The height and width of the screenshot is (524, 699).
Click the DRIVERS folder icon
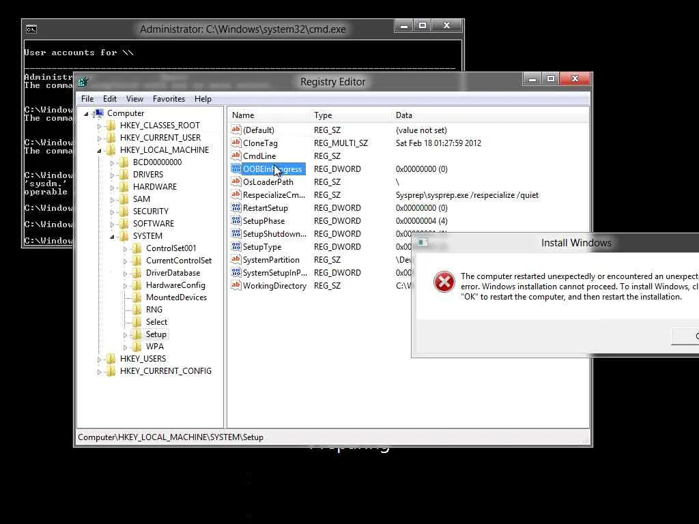tap(124, 175)
